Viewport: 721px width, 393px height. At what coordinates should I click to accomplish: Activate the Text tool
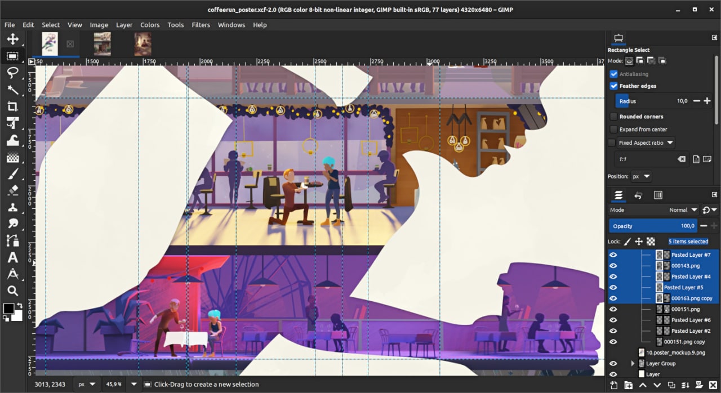(x=12, y=257)
